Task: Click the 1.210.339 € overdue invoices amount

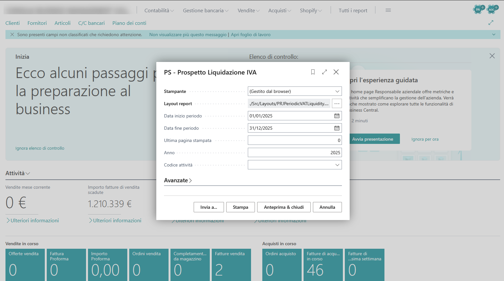Action: (x=110, y=204)
